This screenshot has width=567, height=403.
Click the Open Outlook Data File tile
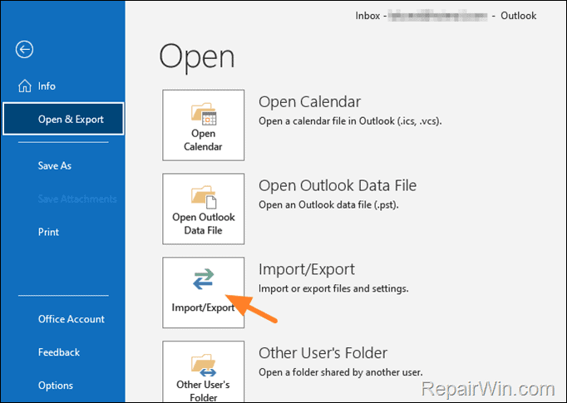203,209
